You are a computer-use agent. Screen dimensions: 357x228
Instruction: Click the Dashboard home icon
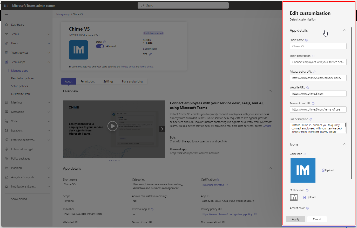tap(6, 25)
